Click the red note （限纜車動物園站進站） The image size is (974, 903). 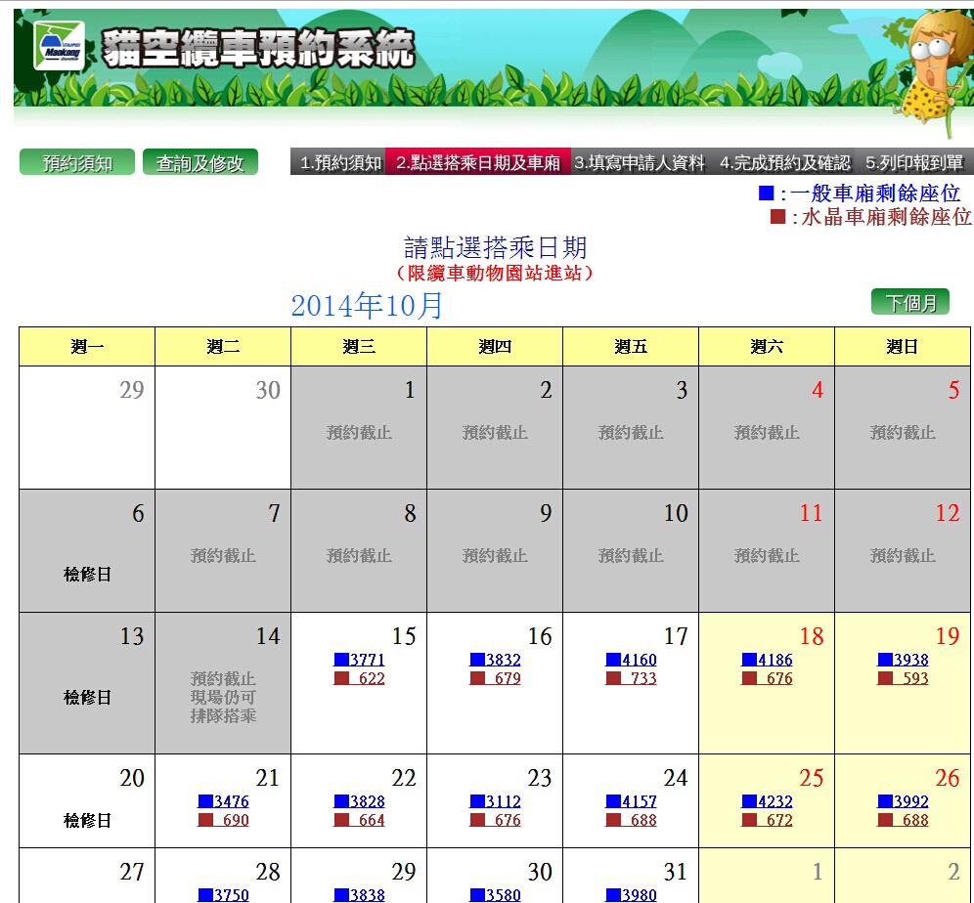pyautogui.click(x=495, y=273)
